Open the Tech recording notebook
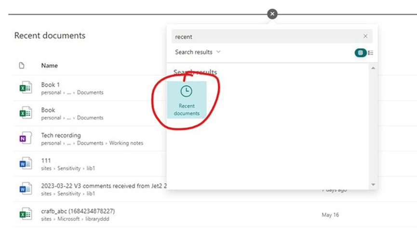This screenshot has height=228, width=417. click(61, 135)
